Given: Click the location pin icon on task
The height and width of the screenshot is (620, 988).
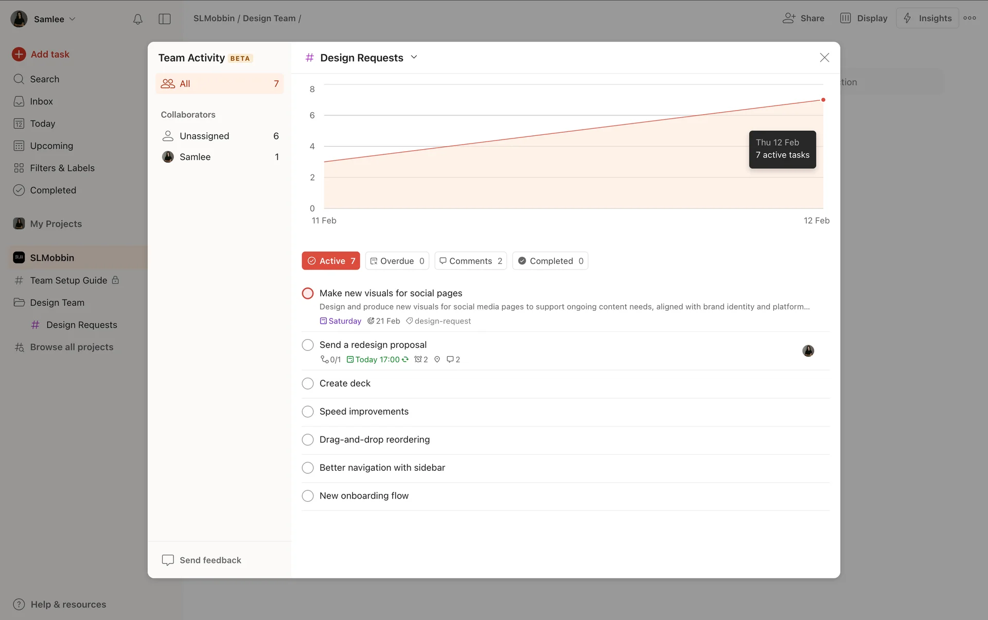Looking at the screenshot, I should 437,360.
